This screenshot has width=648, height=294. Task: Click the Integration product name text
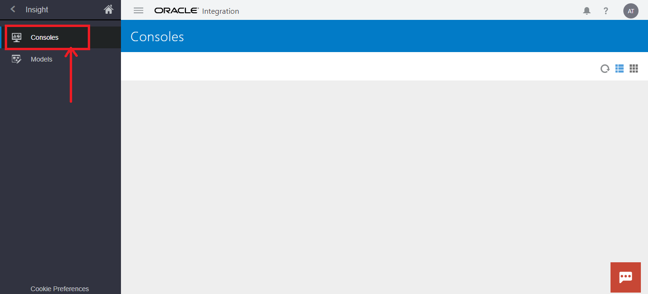tap(221, 11)
